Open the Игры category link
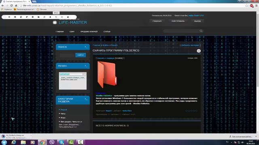259x145 pixels. click(63, 118)
